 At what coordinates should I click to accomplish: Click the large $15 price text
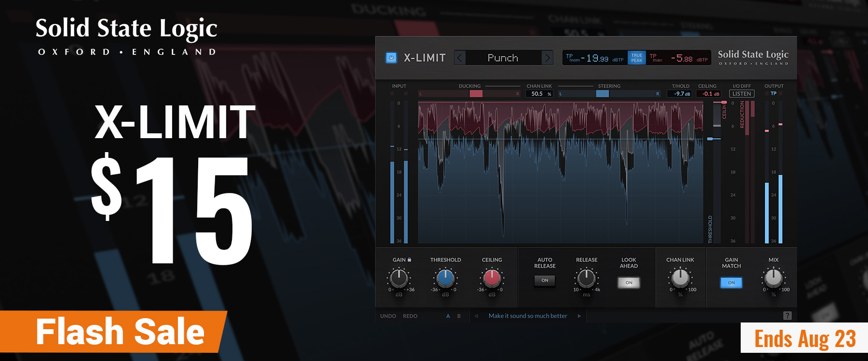tap(172, 209)
